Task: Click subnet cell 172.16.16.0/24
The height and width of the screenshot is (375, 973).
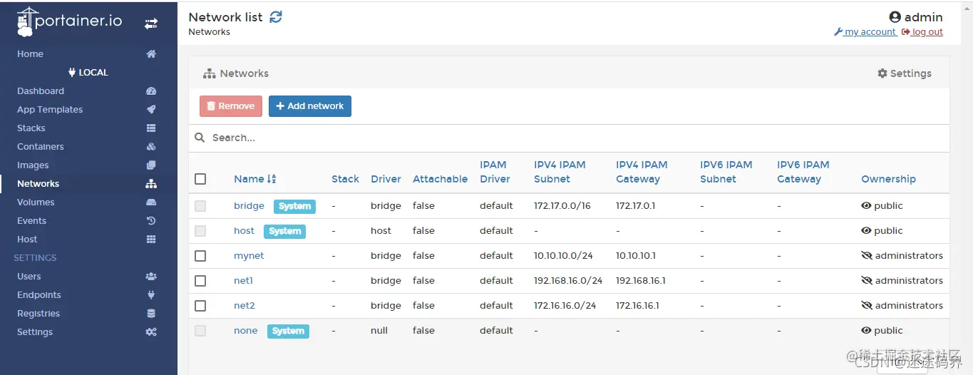Action: click(565, 305)
